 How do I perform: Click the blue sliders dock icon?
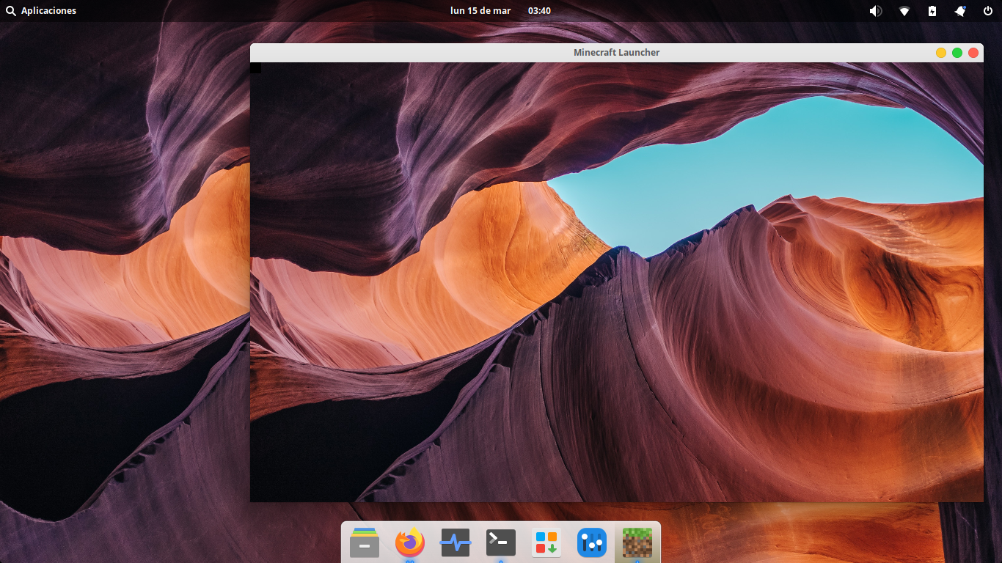tap(592, 542)
